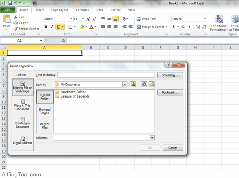This screenshot has height=178, width=239.
Task: Decrease the cell indent
Action: pos(124,27)
